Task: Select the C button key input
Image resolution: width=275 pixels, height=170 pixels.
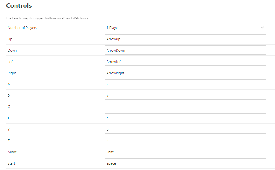Action: point(185,107)
